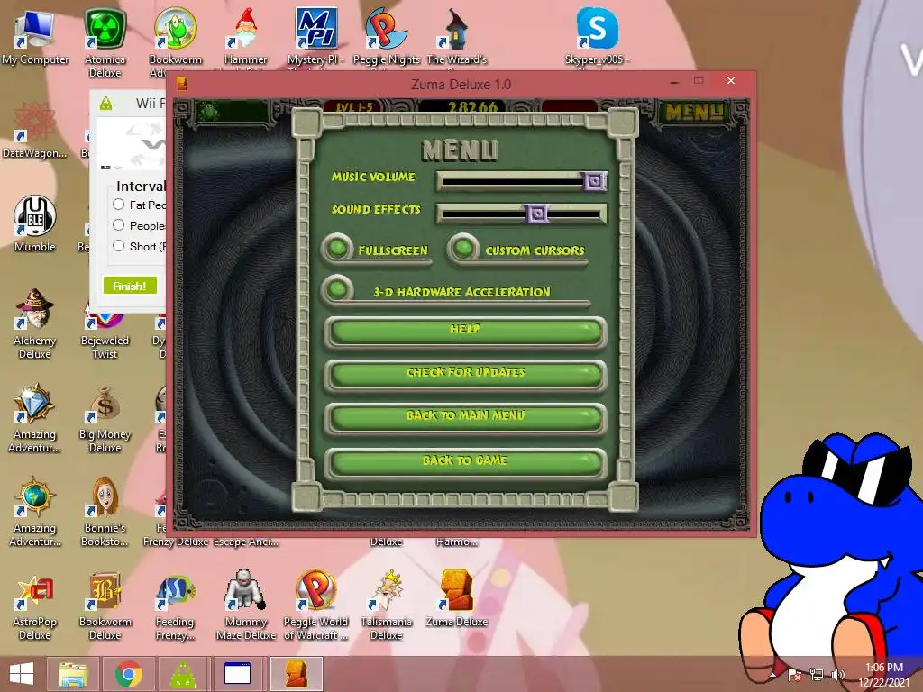
Task: Open Bookworm Adventures desktop icon
Action: click(176, 42)
